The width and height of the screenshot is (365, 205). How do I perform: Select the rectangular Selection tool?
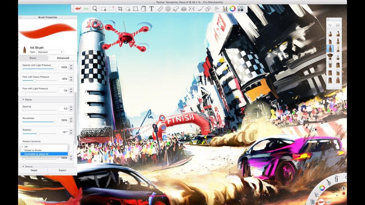coord(103,9)
